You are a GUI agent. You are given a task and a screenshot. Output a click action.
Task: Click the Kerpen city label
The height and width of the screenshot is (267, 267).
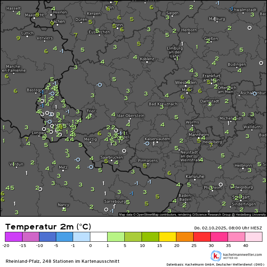pyautogui.click(x=94, y=14)
